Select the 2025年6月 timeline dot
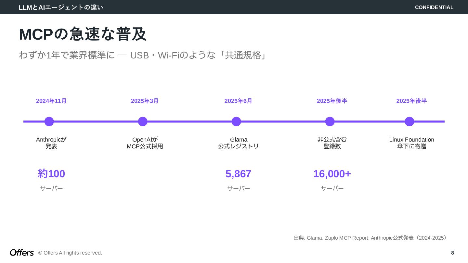This screenshot has width=468, height=263. coord(236,121)
